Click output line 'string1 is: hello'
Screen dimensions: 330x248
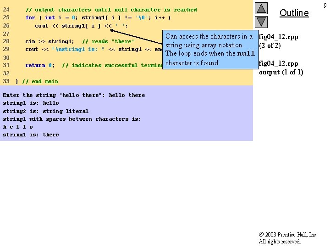31,103
